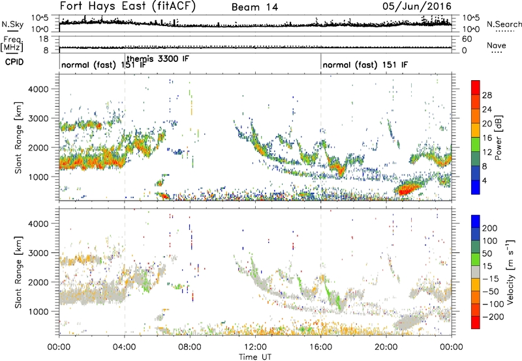The image size is (522, 361).
Task: Click the 16:00 time axis tick label
Action: pos(320,347)
